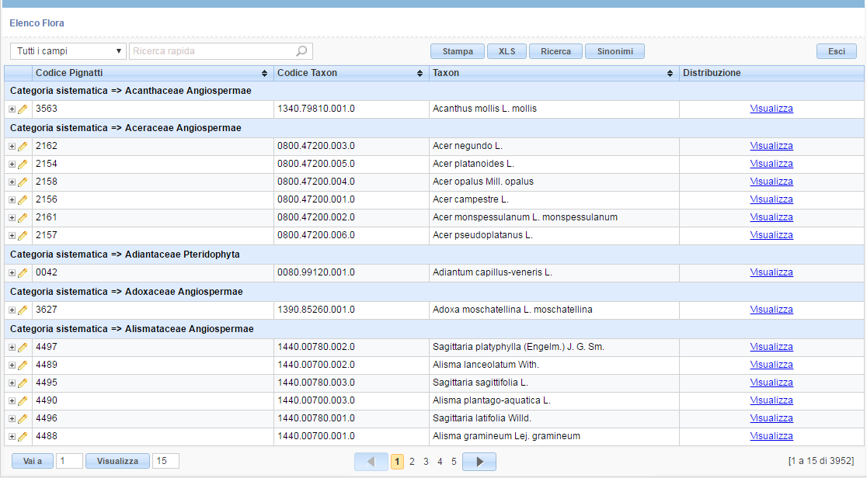This screenshot has height=478, width=867.
Task: Click pencil icon for Acer monspessulanum row
Action: (x=23, y=218)
